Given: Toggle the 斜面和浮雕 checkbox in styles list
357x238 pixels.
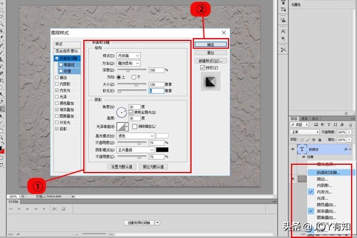Looking at the screenshot, I should (x=57, y=58).
